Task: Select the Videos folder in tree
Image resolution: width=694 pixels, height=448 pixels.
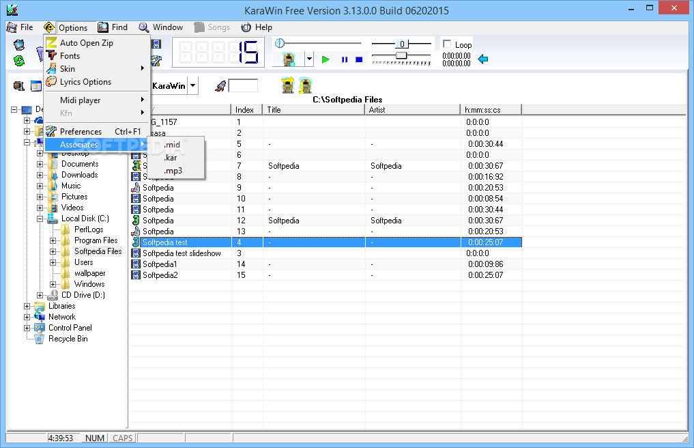Action: coord(72,208)
